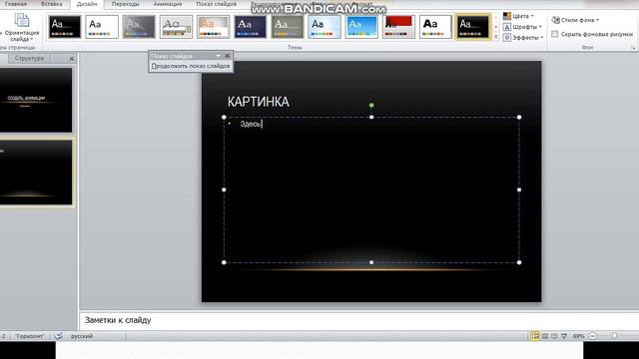Click the zoom slider handle
Viewport: 639px width, 359px height.
click(615, 336)
